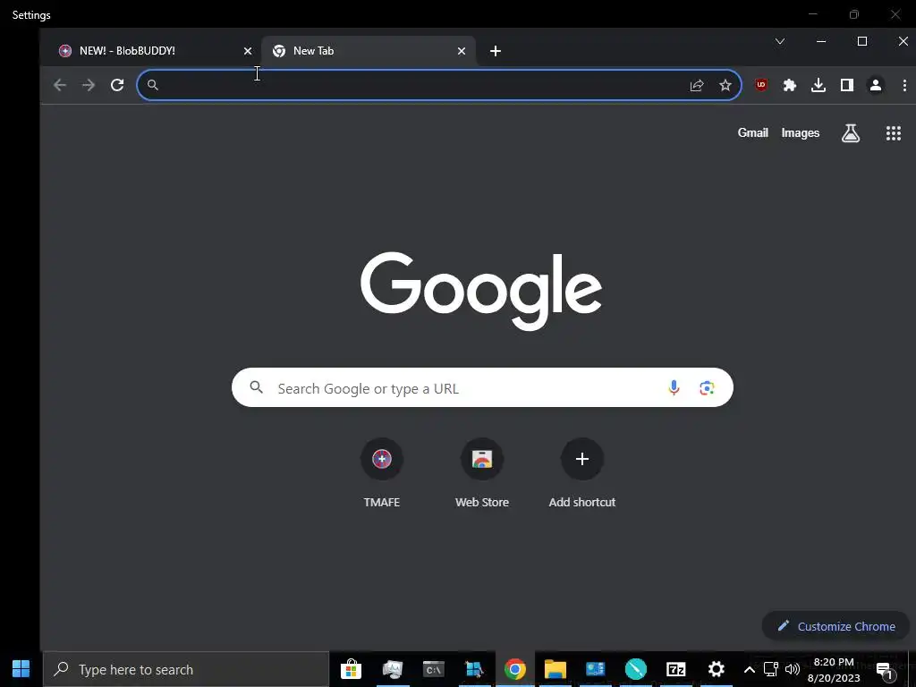Close the New Tab tab
Image resolution: width=916 pixels, height=687 pixels.
(462, 51)
